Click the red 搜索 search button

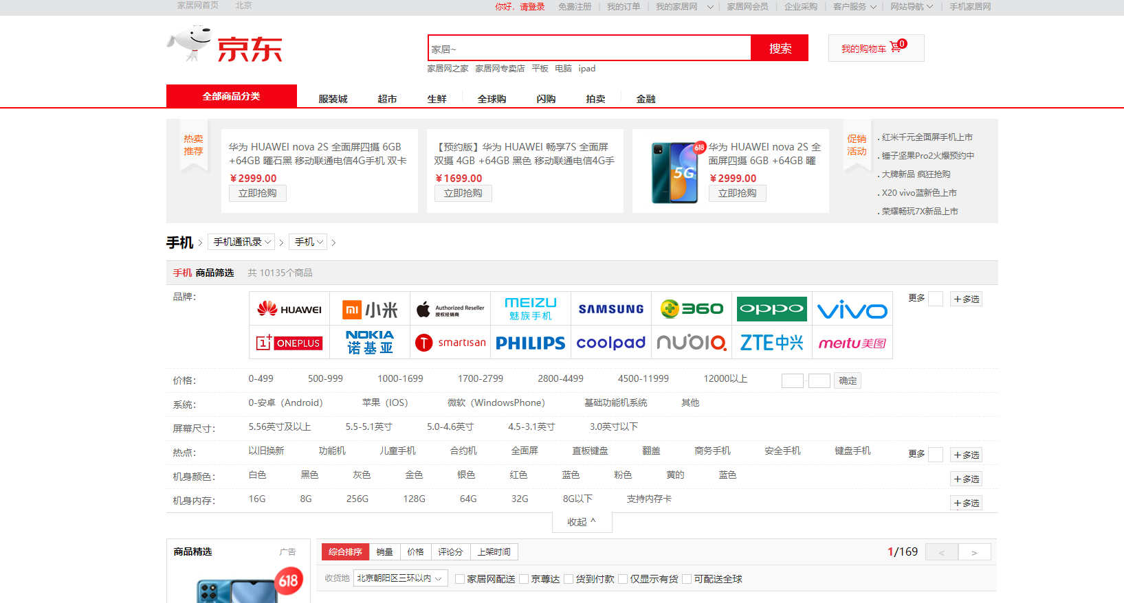tap(780, 48)
